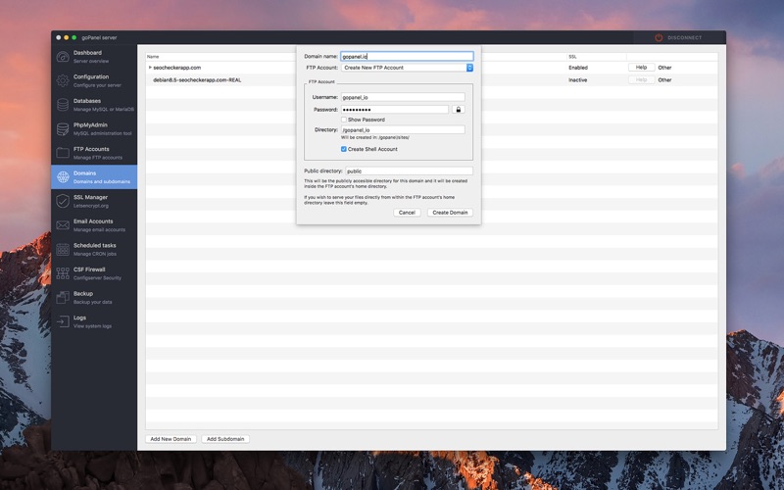Open the FTP Account dropdown
The height and width of the screenshot is (490, 784).
407,68
